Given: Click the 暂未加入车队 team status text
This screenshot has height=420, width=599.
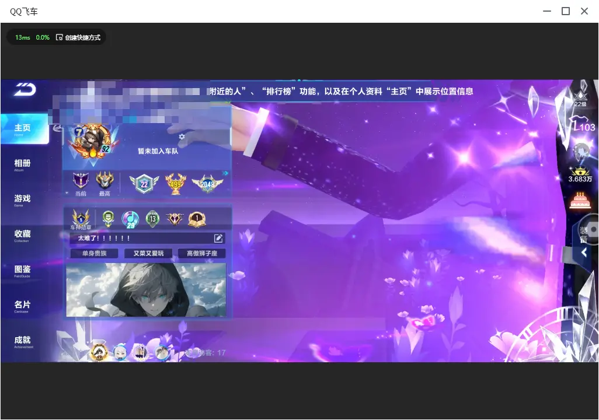Looking at the screenshot, I should (158, 151).
